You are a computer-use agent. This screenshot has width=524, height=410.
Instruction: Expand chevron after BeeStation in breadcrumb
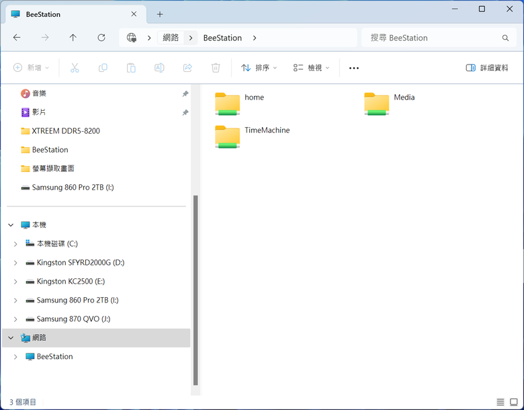[255, 38]
